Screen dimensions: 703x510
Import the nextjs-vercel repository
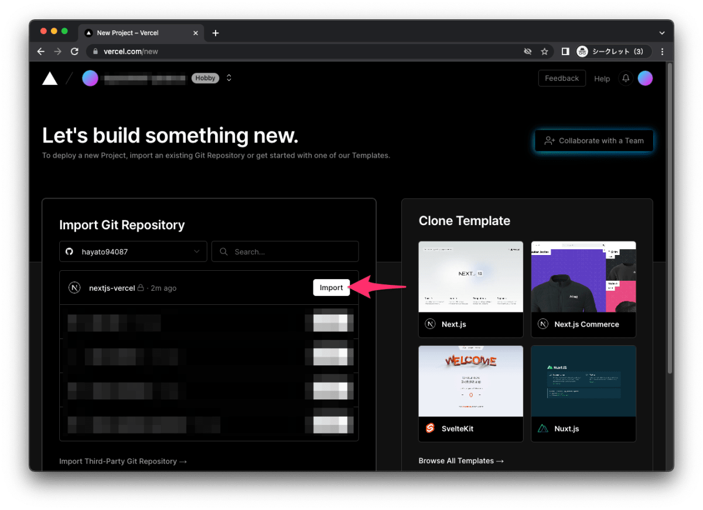point(332,287)
